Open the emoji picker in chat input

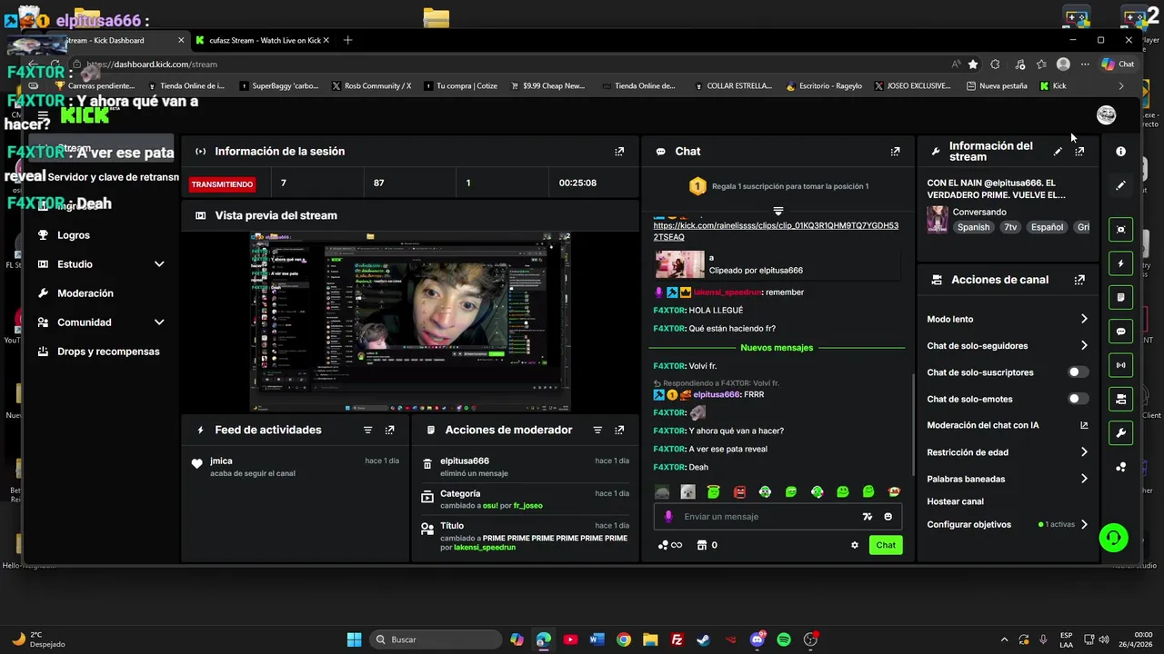coord(888,517)
